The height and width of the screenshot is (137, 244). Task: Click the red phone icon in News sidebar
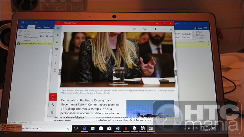[x=53, y=97]
